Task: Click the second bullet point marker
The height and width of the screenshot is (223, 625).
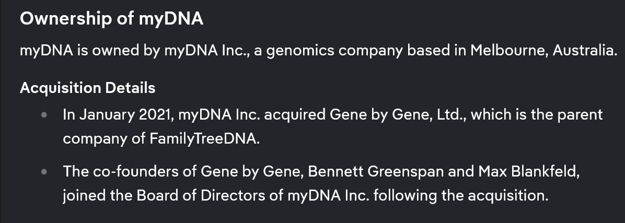Action: tap(45, 171)
